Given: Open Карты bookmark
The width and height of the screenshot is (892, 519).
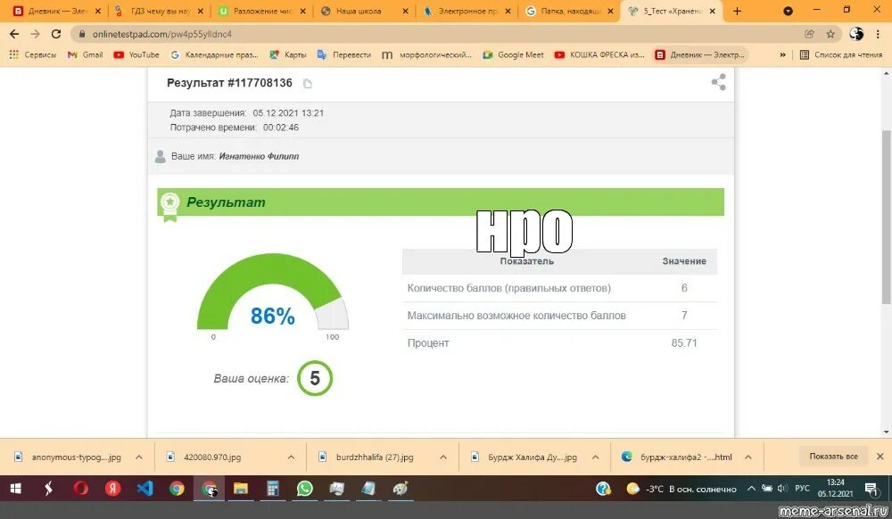Looking at the screenshot, I should pos(288,54).
